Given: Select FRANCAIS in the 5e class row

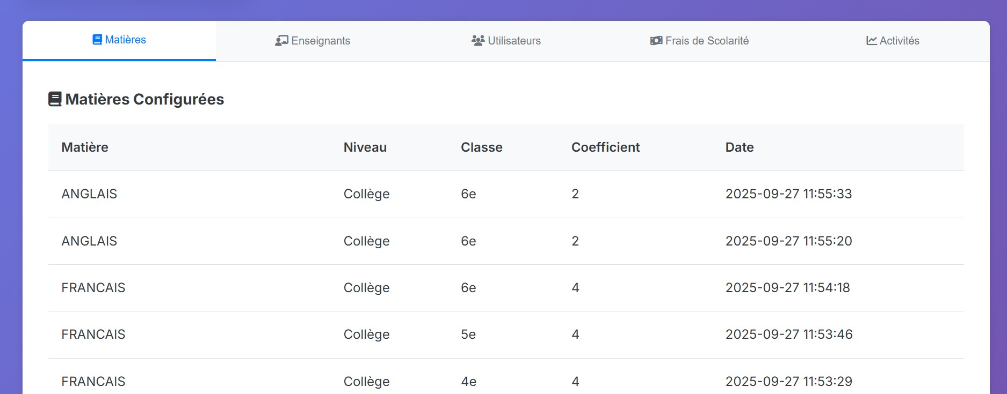Looking at the screenshot, I should click(93, 334).
